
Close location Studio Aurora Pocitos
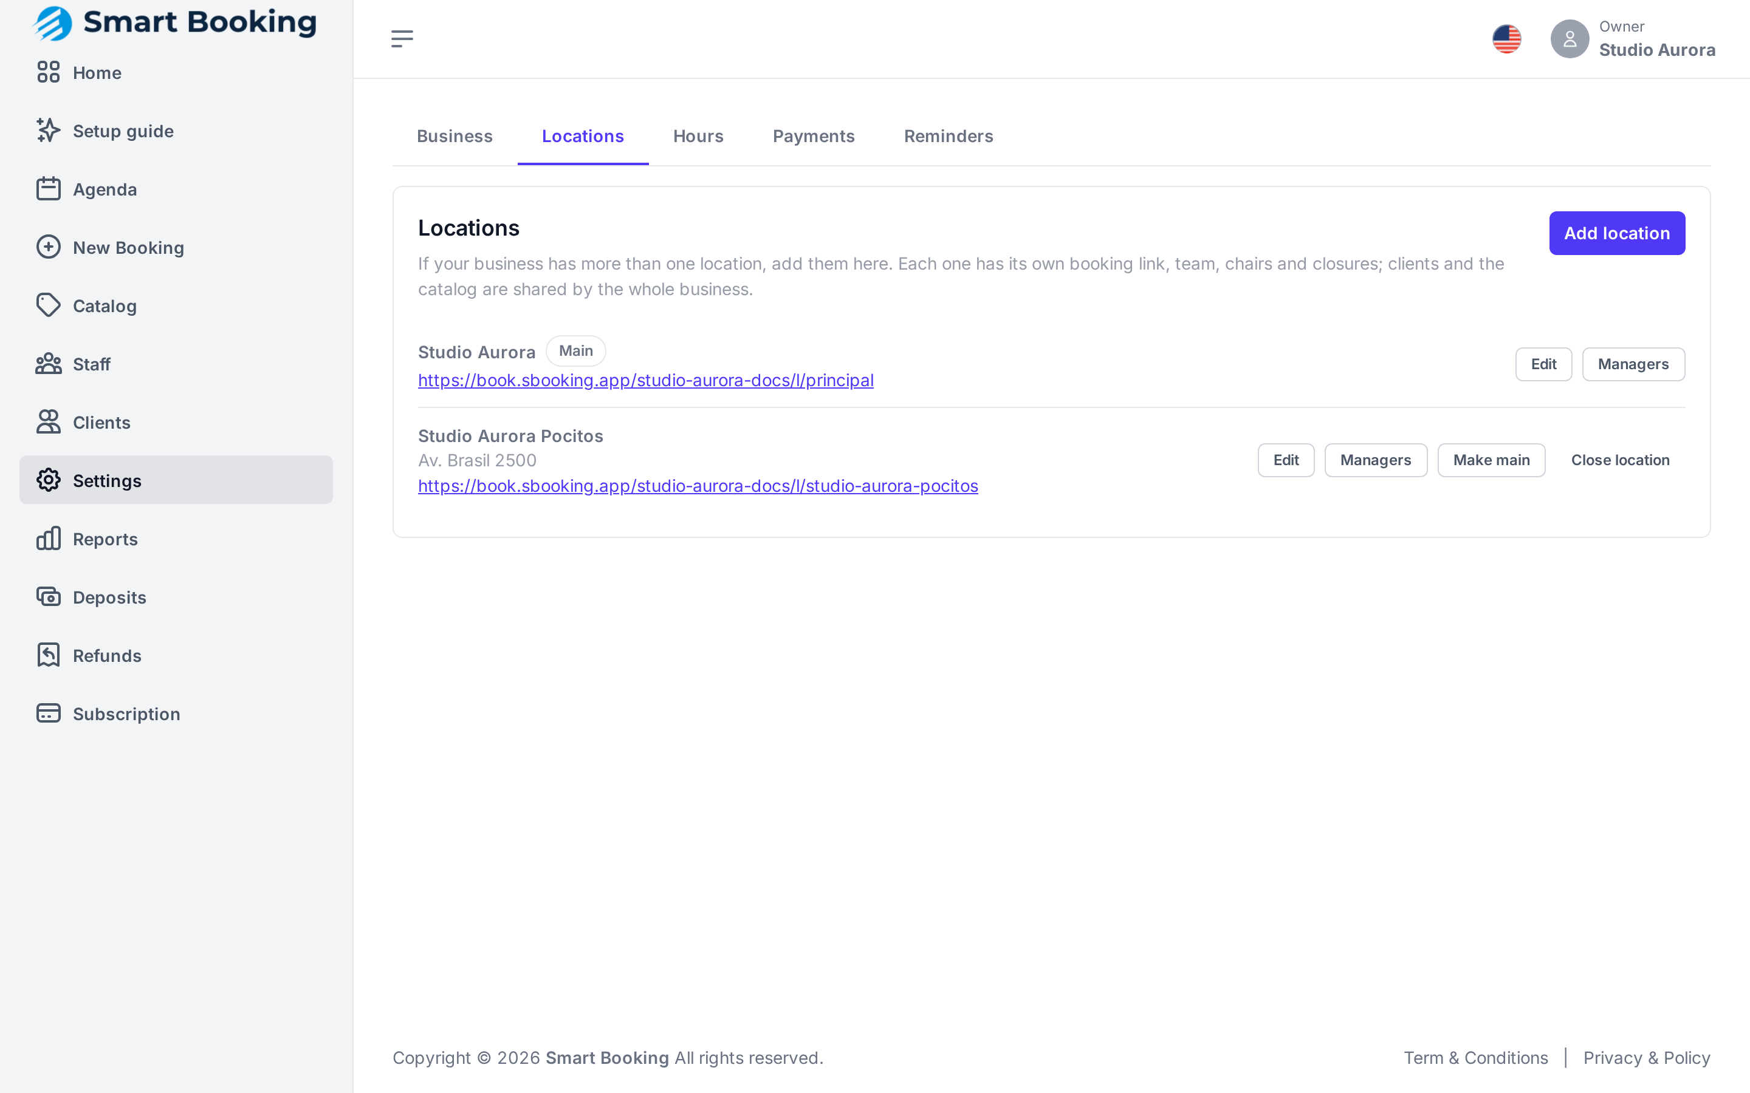pos(1620,460)
